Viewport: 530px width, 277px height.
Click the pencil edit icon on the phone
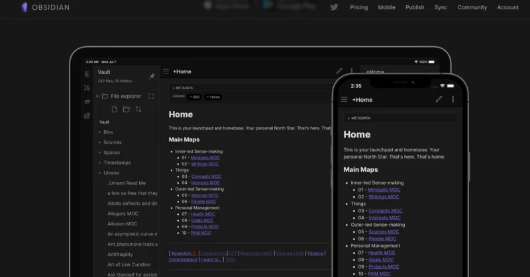(x=439, y=99)
